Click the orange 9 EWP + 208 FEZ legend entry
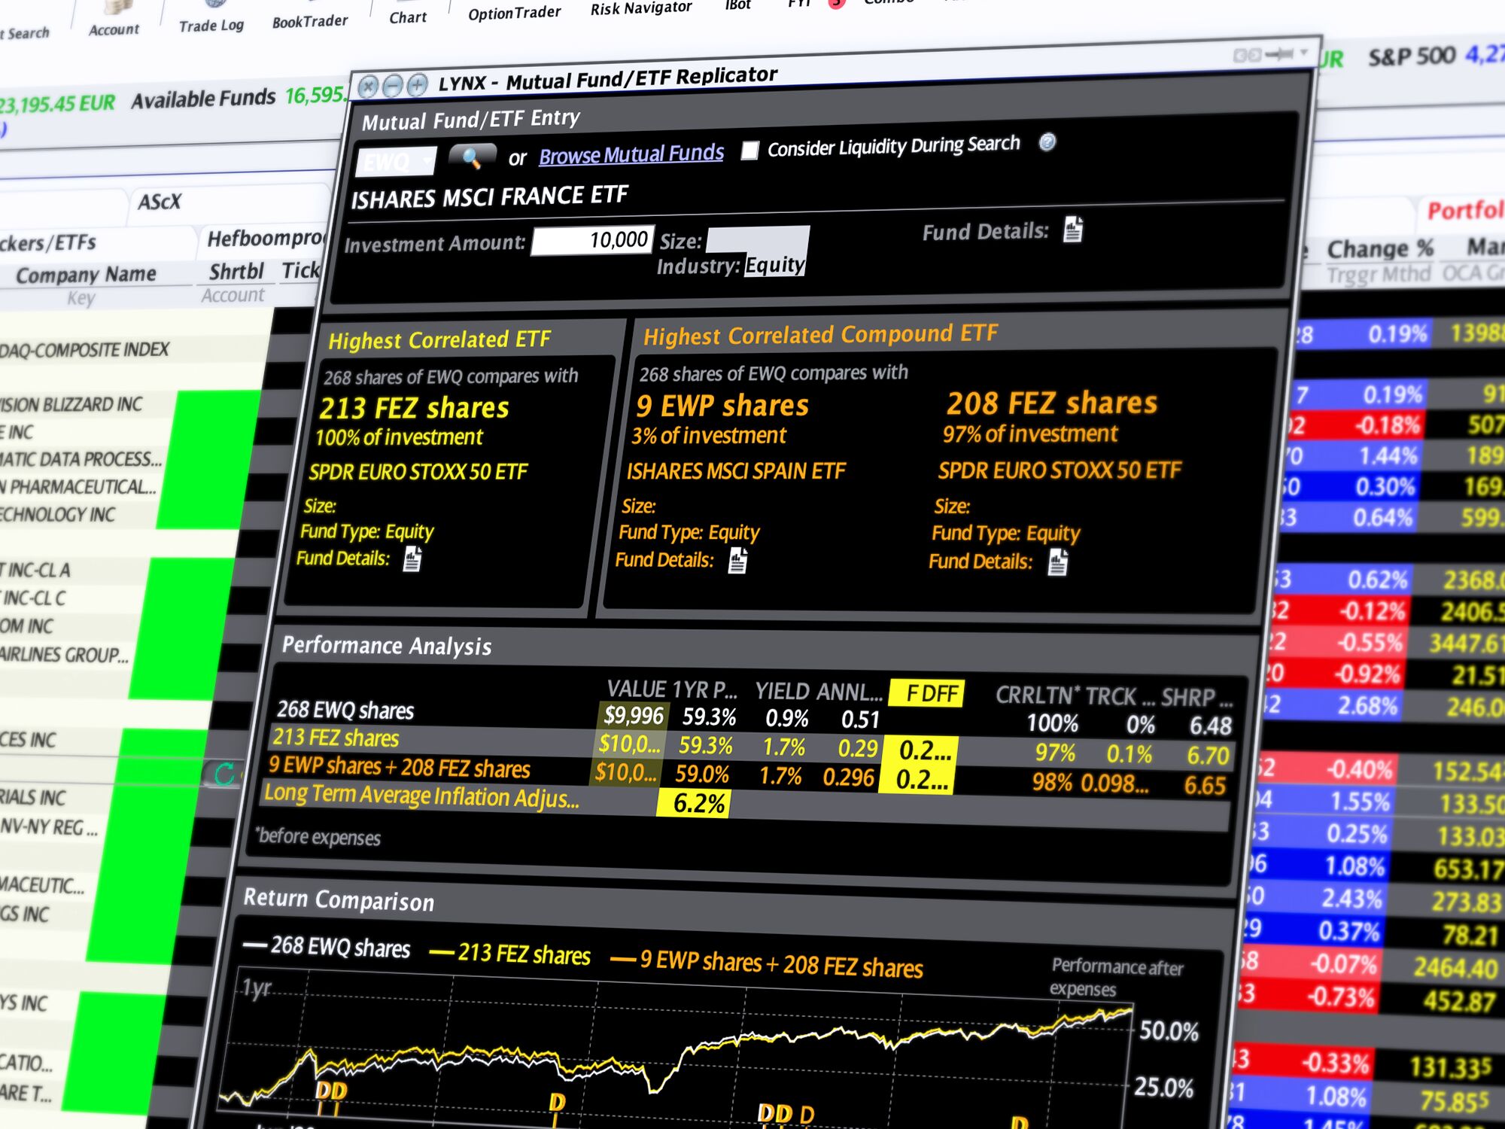This screenshot has width=1505, height=1129. click(x=767, y=963)
